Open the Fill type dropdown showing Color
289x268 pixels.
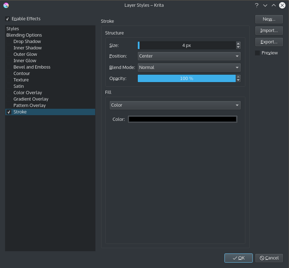175,105
